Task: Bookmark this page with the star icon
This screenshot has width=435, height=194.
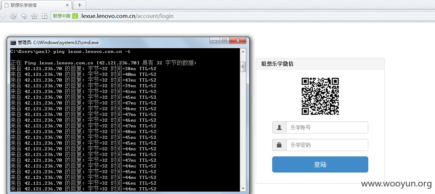Action: coord(34,16)
